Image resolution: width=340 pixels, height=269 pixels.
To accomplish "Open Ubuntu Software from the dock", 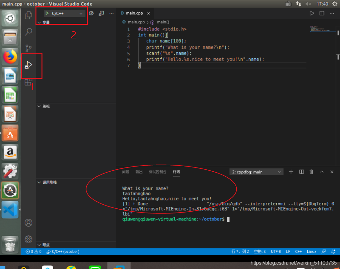I will click(x=10, y=133).
